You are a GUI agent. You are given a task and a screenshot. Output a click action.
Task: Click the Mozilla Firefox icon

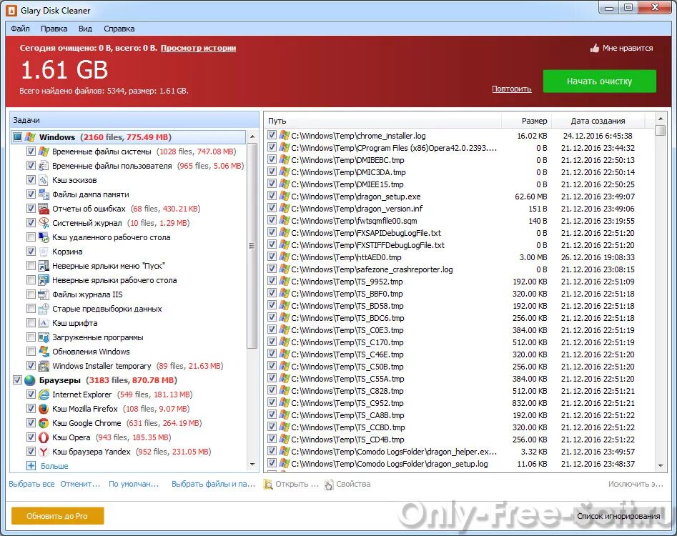click(x=44, y=409)
